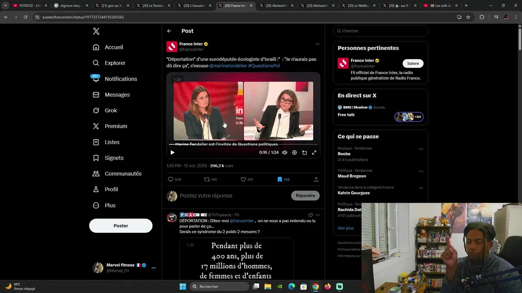Screen dimensions: 522x293
Task: Go back with the Post arrow
Action: pyautogui.click(x=169, y=31)
